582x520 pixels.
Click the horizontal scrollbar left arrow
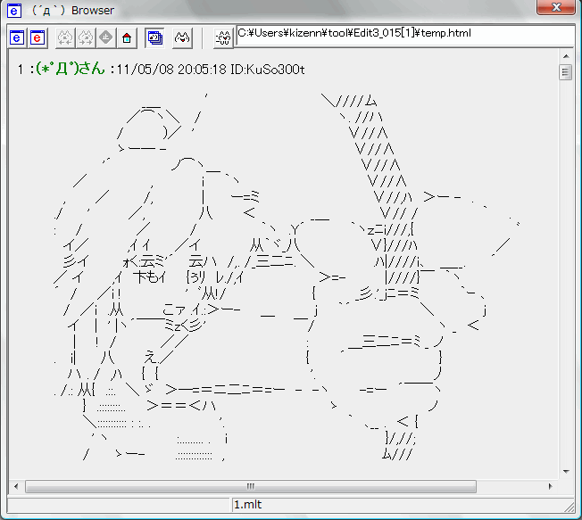tap(16, 486)
